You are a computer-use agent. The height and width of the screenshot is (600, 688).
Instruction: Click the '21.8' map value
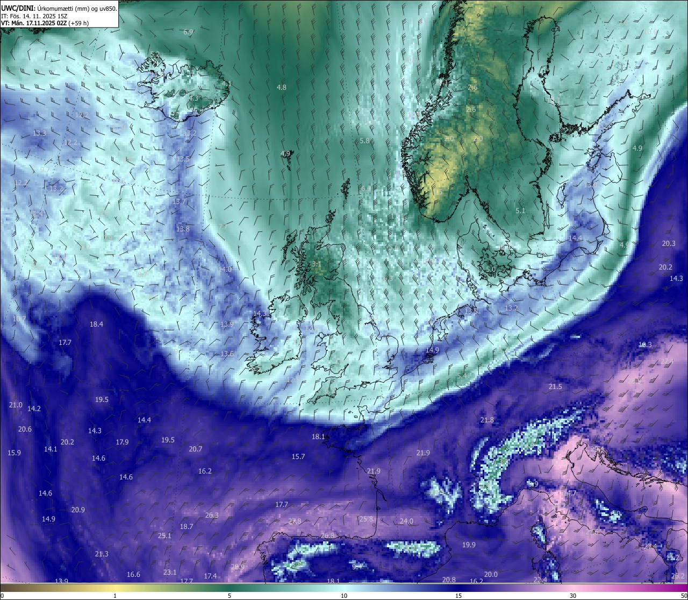point(487,420)
